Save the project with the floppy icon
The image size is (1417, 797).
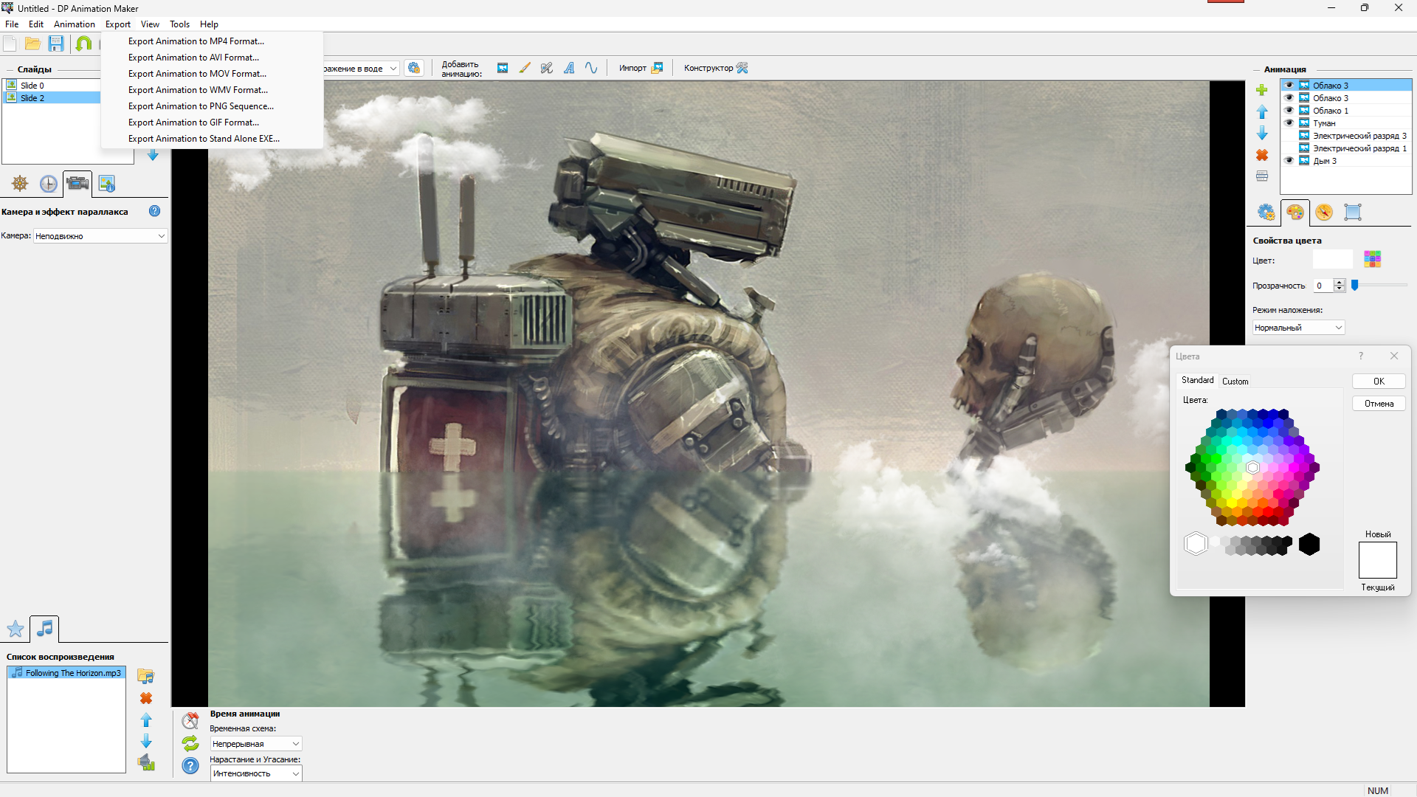[56, 44]
